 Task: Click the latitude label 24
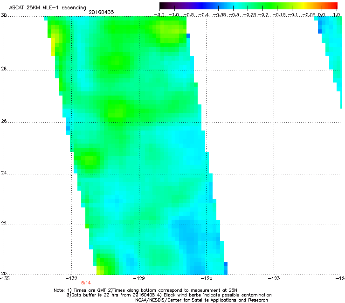(4, 173)
